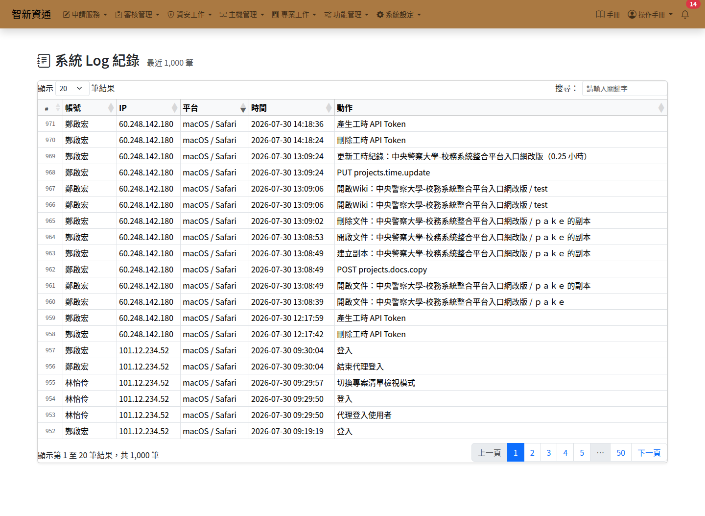The width and height of the screenshot is (705, 516).
Task: Expand the 系統設定 dropdown menu
Action: tap(399, 15)
